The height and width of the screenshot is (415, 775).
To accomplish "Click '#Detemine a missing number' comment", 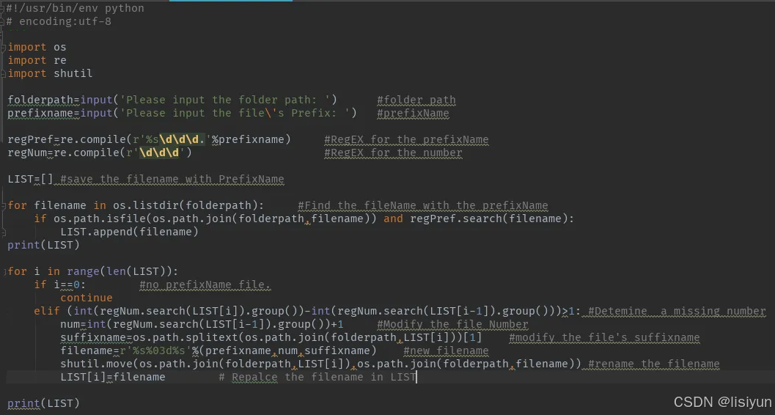I will pos(677,311).
